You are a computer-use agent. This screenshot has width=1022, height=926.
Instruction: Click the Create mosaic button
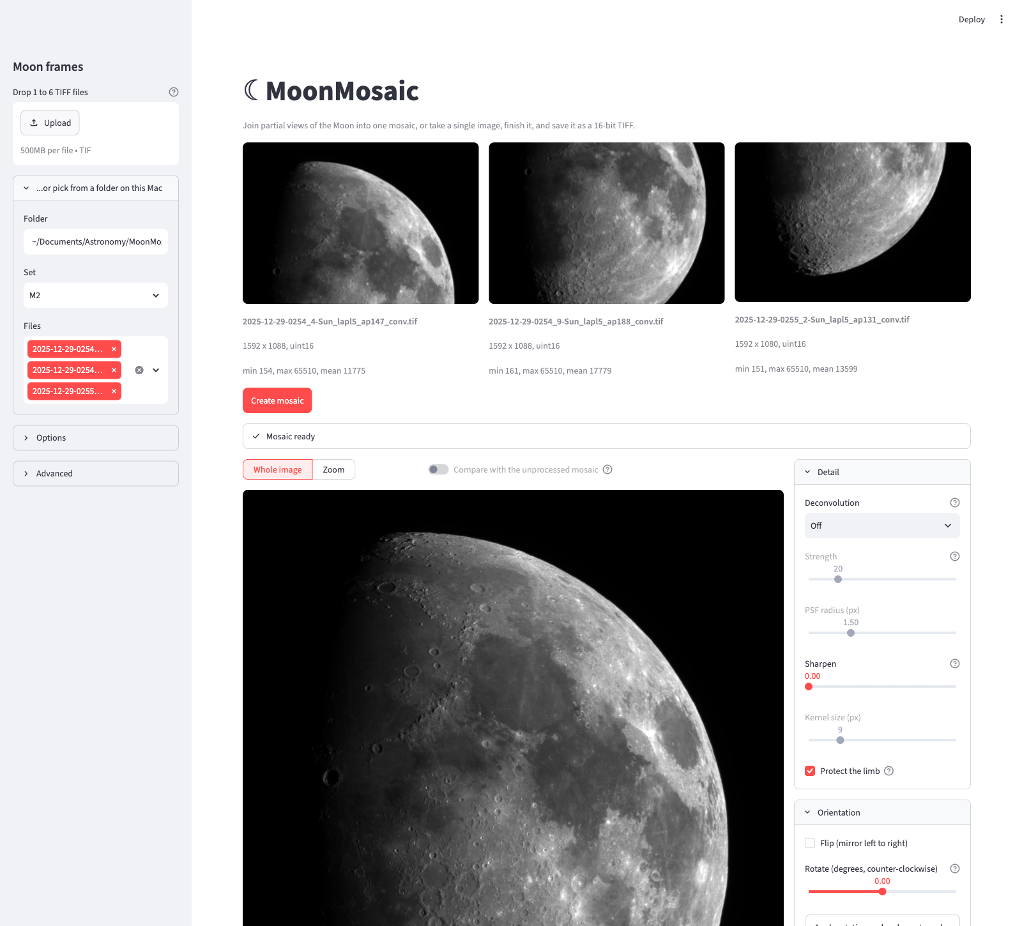point(277,400)
